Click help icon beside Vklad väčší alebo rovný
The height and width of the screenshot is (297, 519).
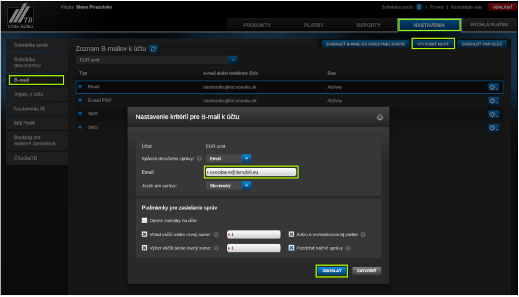(216, 234)
